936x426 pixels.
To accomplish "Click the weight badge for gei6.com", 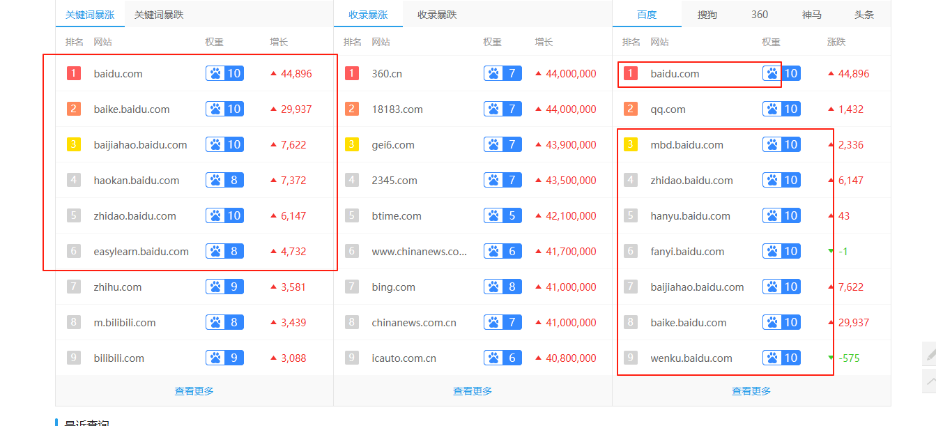I will coord(502,144).
